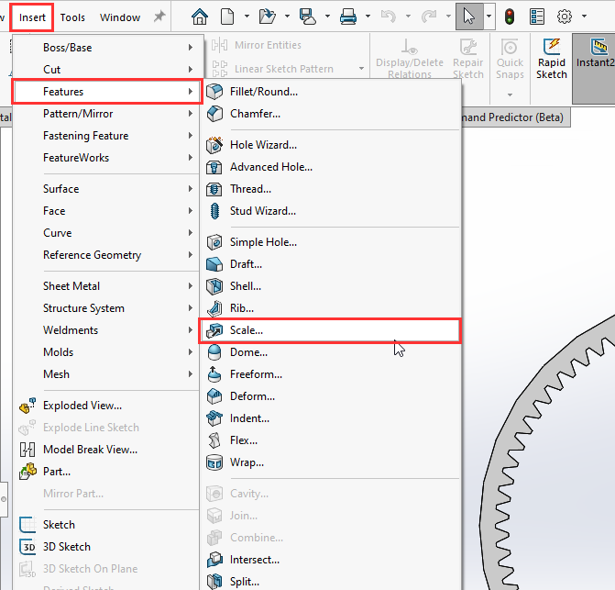Expand the Structure System submenu
615x590 pixels.
tap(107, 308)
